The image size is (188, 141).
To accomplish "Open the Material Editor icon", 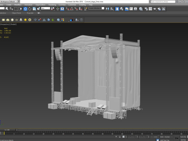I will [x=141, y=9].
